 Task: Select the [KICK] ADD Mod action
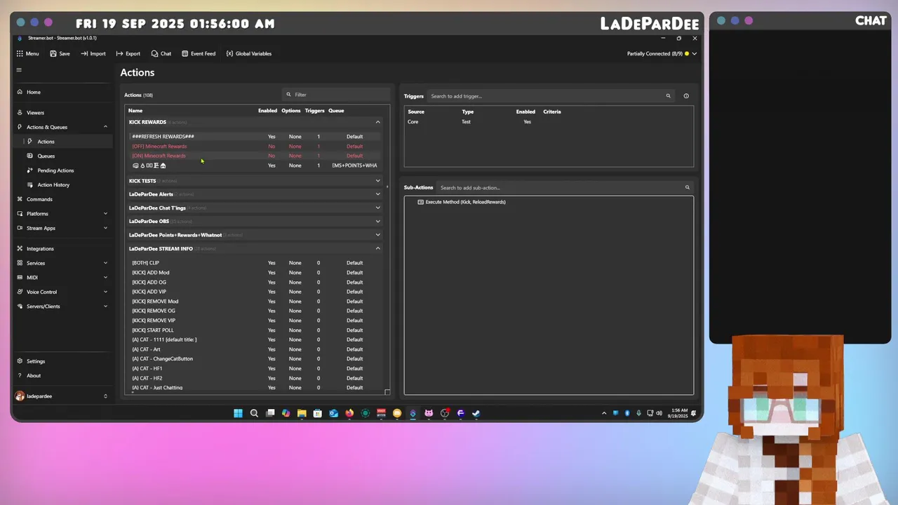click(255, 272)
